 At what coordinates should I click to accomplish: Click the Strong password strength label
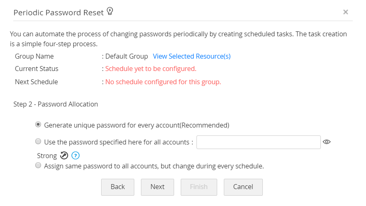pos(47,156)
